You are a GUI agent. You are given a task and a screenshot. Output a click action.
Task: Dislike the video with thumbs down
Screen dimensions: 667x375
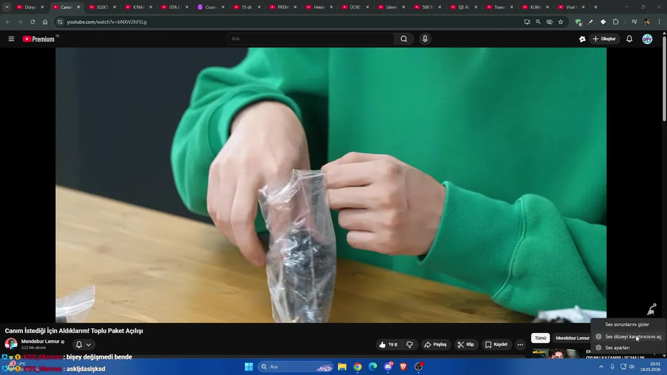point(410,345)
